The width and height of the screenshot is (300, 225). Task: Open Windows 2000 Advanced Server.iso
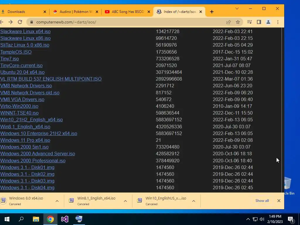(x=38, y=154)
